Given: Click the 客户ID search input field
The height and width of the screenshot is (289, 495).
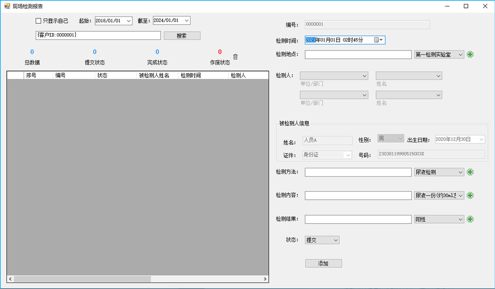Looking at the screenshot, I should click(98, 36).
